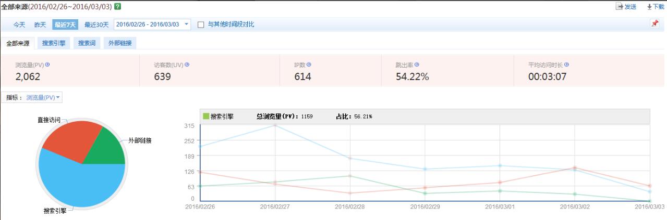Screen dimensions: 667x220
Task: Select the 昨天 time filter
Action: pyautogui.click(x=40, y=24)
